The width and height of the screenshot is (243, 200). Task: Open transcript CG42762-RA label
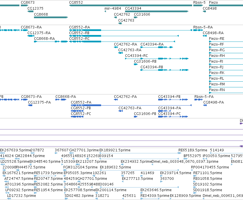(126, 44)
